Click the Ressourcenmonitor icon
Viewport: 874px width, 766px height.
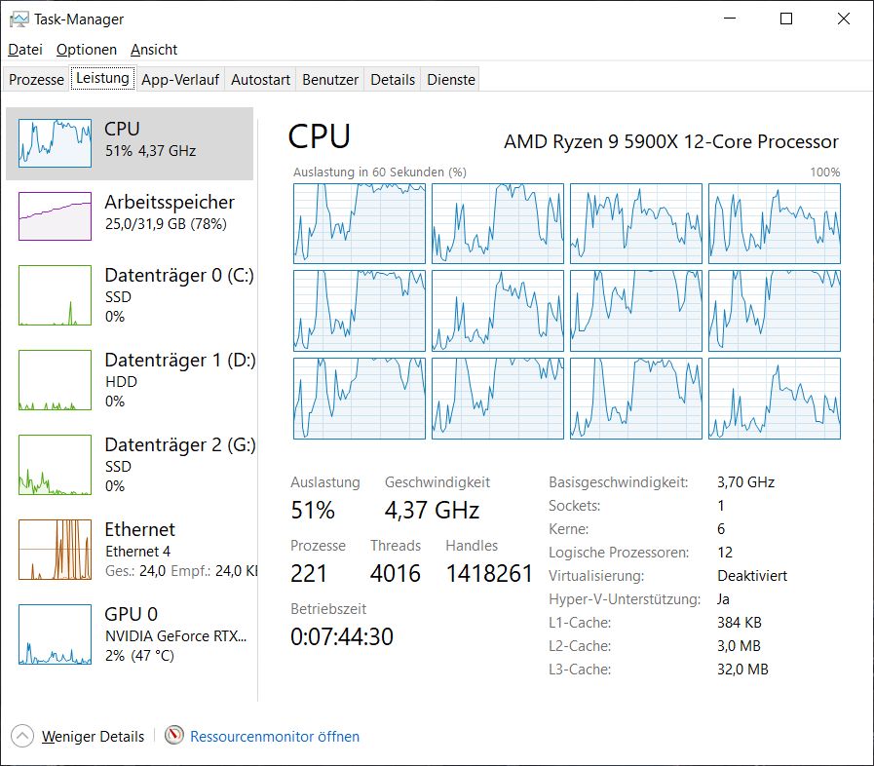[x=174, y=736]
